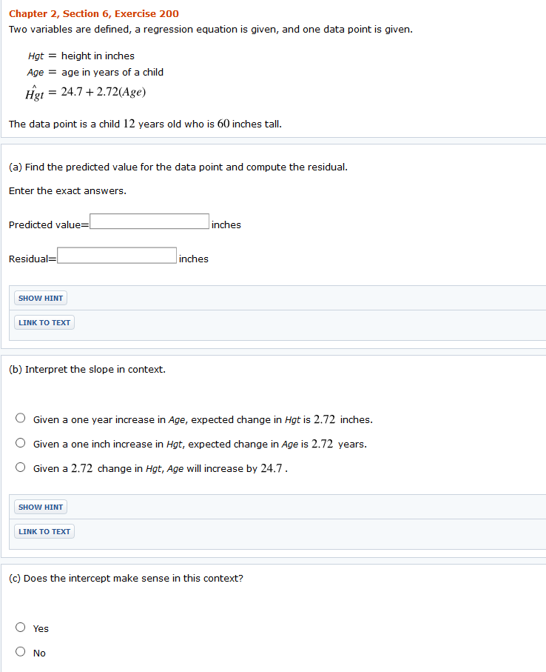Open LINK TO TEXT under part (b)
The height and width of the screenshot is (672, 546).
point(44,530)
